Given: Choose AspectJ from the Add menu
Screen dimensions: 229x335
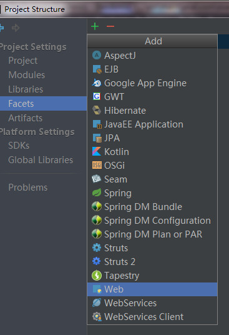Looking at the screenshot, I should pyautogui.click(x=152, y=56).
